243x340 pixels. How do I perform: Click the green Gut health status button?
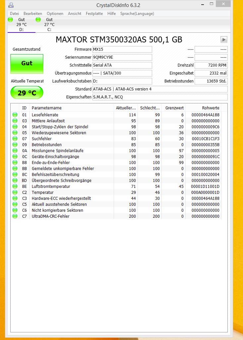pyautogui.click(x=27, y=64)
